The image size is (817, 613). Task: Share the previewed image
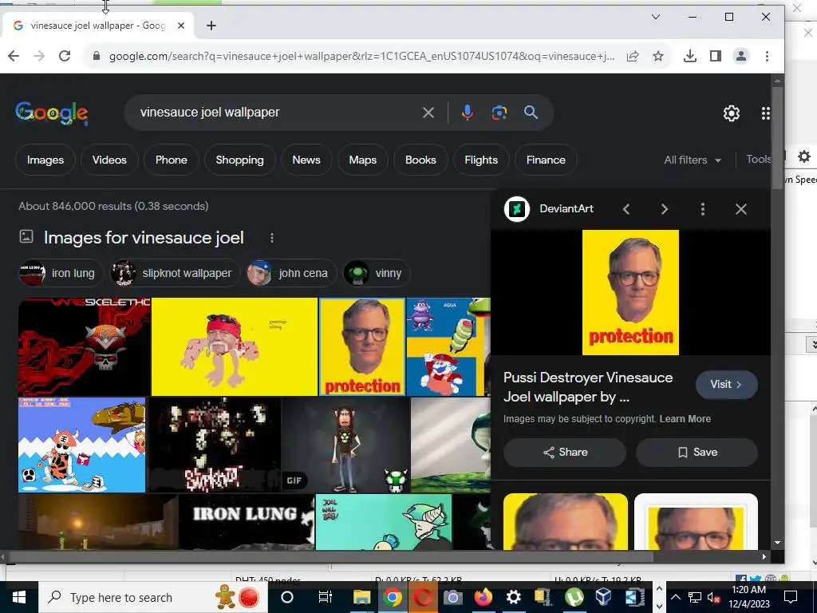(565, 453)
